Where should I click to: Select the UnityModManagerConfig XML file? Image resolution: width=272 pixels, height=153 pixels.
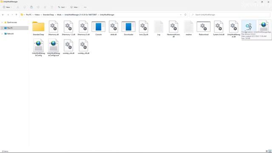pos(38,48)
